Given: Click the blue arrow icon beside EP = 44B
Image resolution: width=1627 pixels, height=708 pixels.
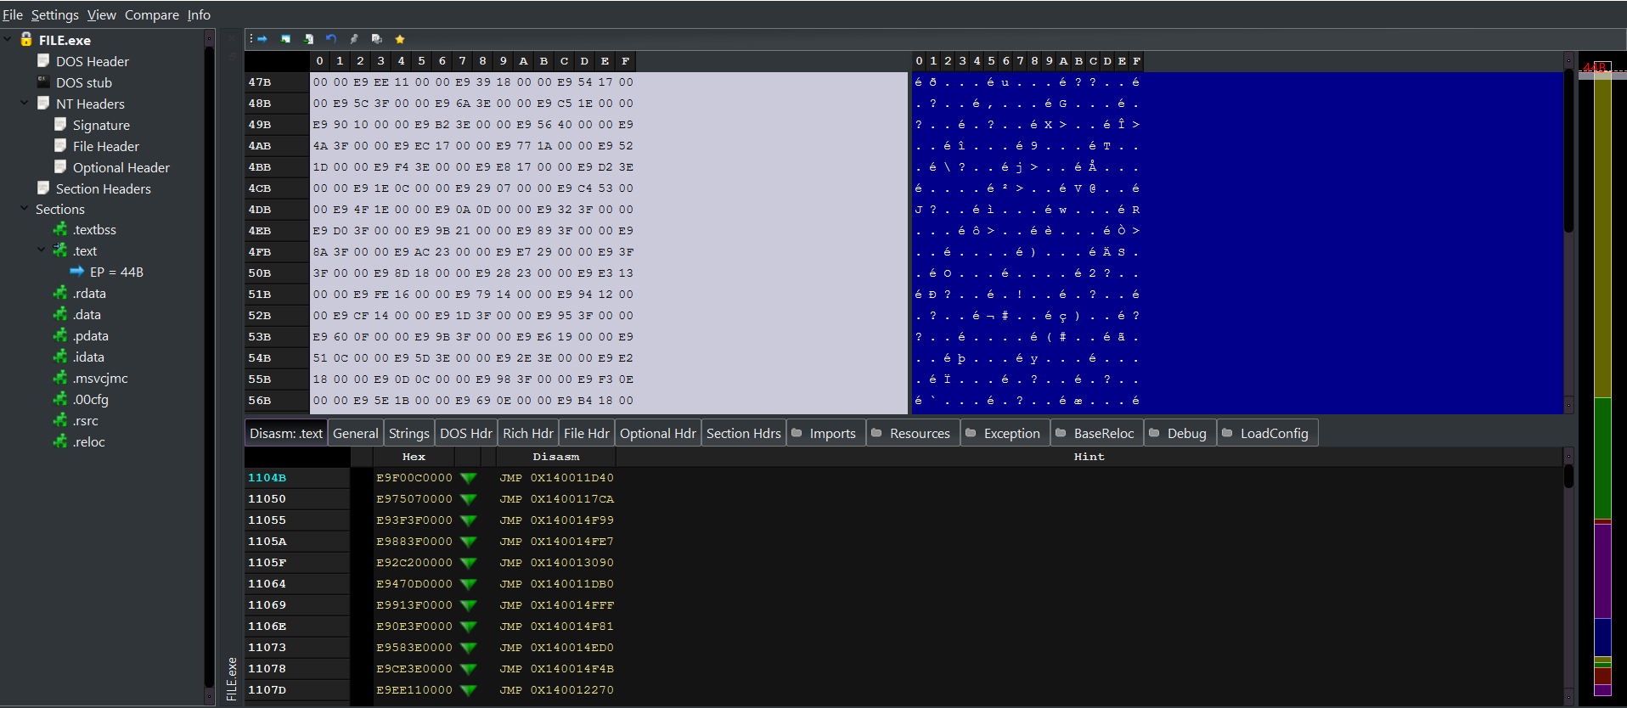Looking at the screenshot, I should (x=77, y=272).
